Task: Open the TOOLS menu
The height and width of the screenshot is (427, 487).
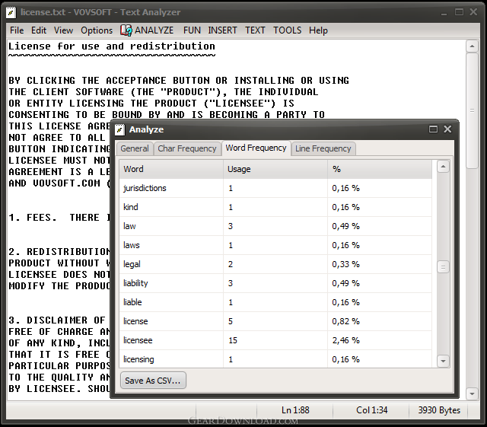Action: click(x=287, y=30)
